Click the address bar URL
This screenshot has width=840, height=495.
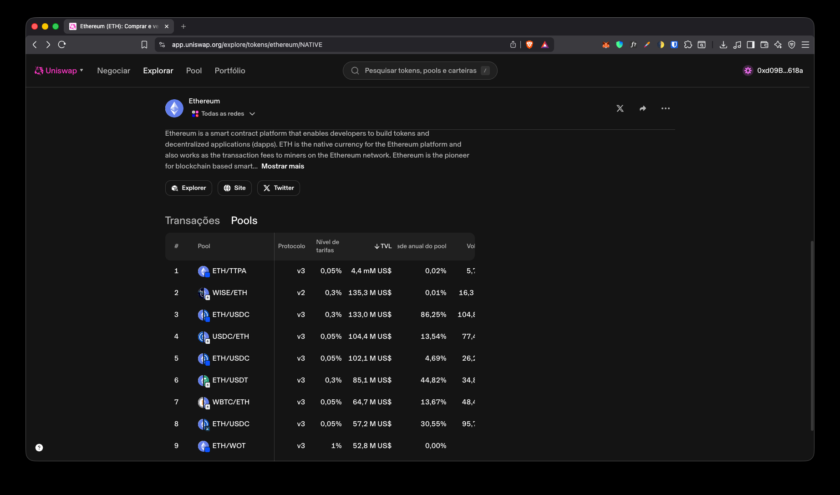(x=247, y=45)
